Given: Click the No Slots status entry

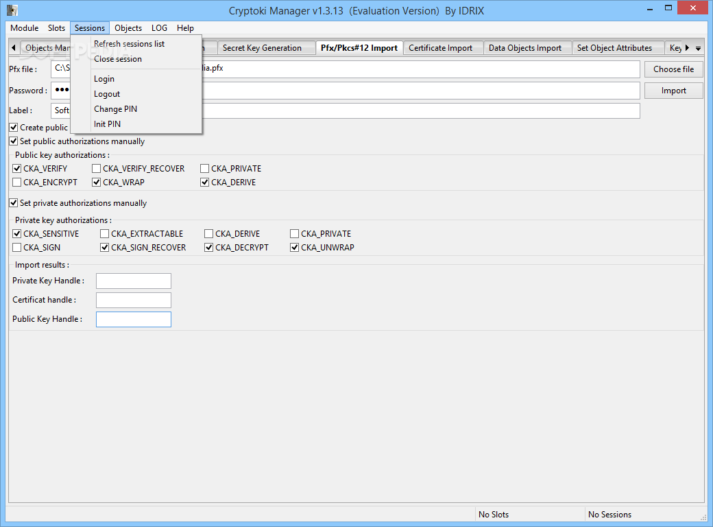Looking at the screenshot, I should coord(494,514).
